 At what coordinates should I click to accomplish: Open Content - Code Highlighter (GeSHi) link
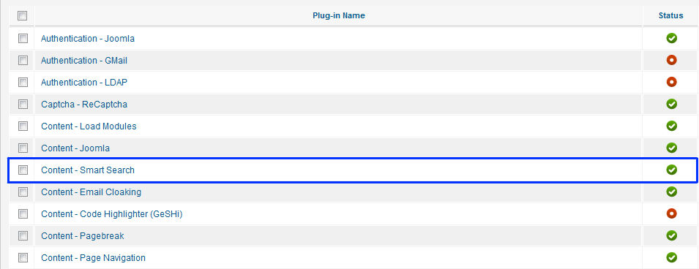click(x=112, y=214)
